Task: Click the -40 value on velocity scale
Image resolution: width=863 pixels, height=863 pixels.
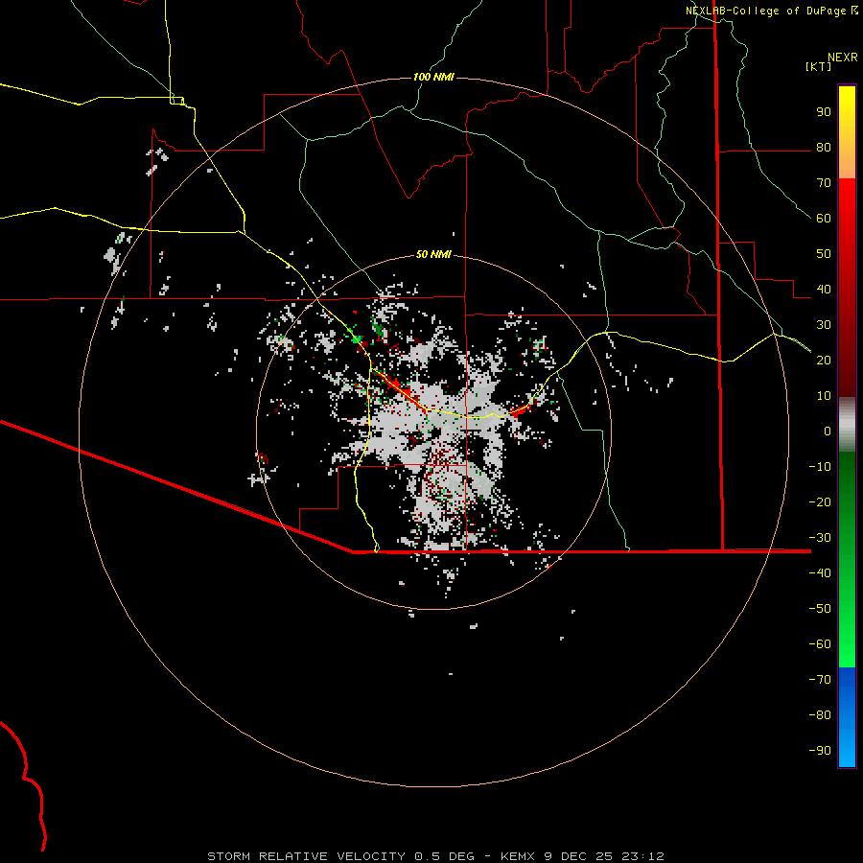Action: pyautogui.click(x=820, y=573)
